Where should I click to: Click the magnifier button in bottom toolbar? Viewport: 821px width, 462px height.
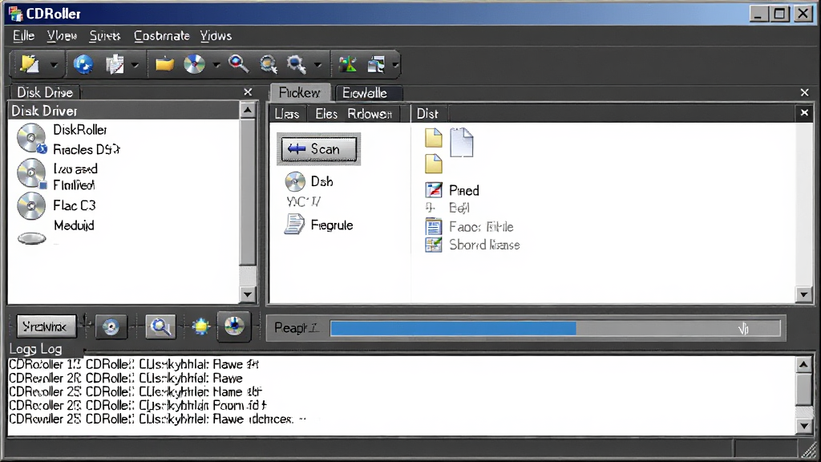160,327
